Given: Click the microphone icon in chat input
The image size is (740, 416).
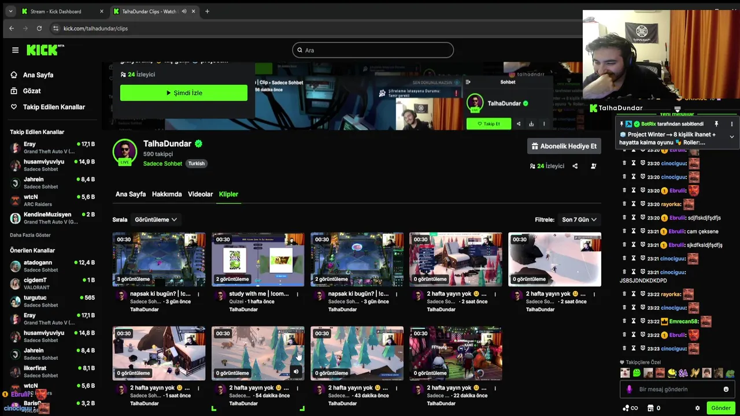Looking at the screenshot, I should pos(630,389).
